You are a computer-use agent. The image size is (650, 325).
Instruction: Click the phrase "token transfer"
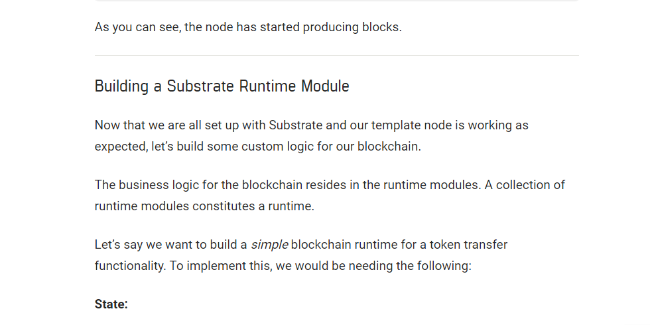click(x=468, y=245)
